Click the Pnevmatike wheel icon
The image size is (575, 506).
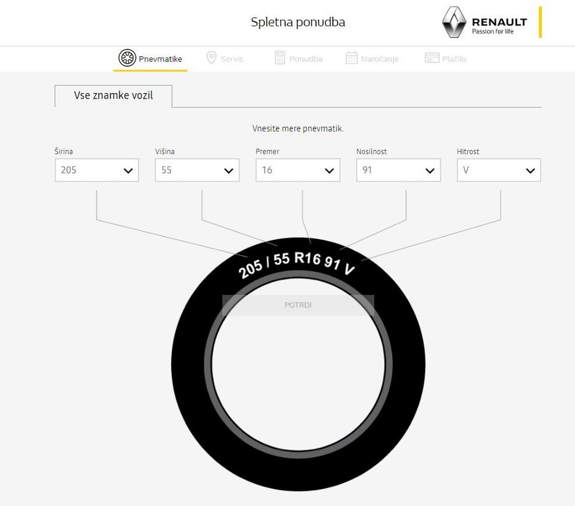click(x=127, y=58)
